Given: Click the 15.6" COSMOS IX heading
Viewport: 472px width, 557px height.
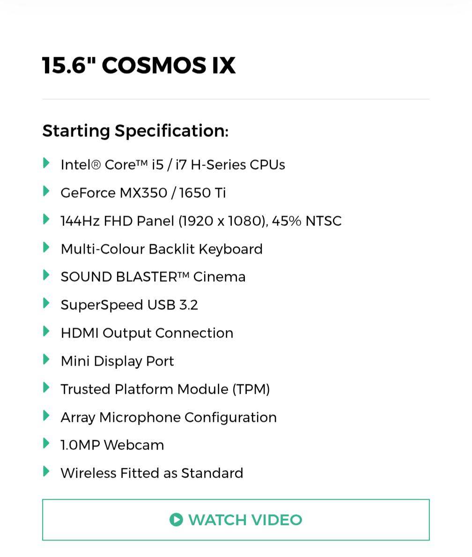Looking at the screenshot, I should pyautogui.click(x=139, y=65).
